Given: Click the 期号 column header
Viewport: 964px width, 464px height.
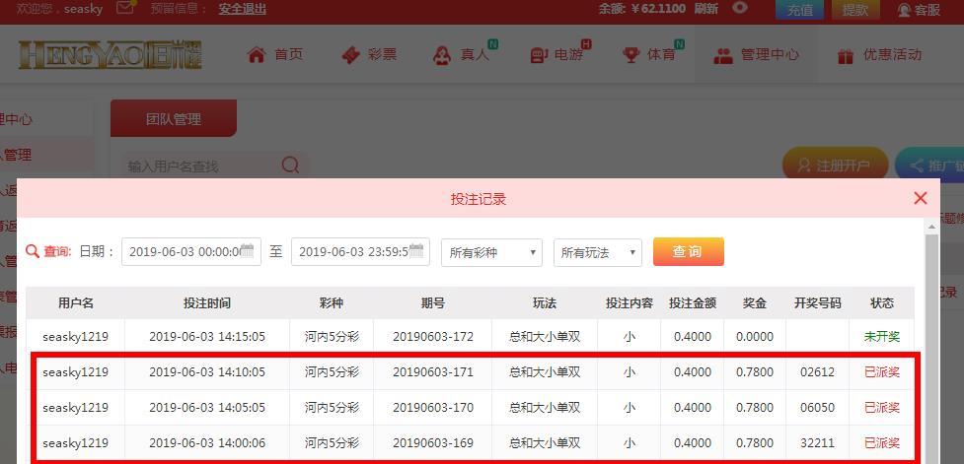Looking at the screenshot, I should (433, 302).
